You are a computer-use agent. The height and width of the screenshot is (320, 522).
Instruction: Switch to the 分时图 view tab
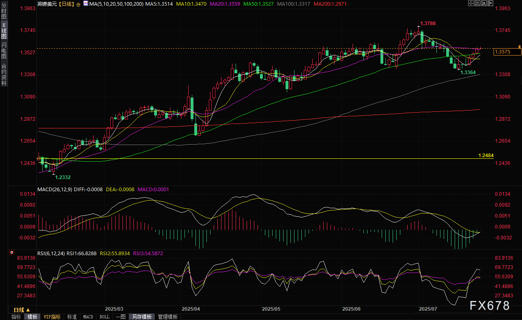point(4,13)
